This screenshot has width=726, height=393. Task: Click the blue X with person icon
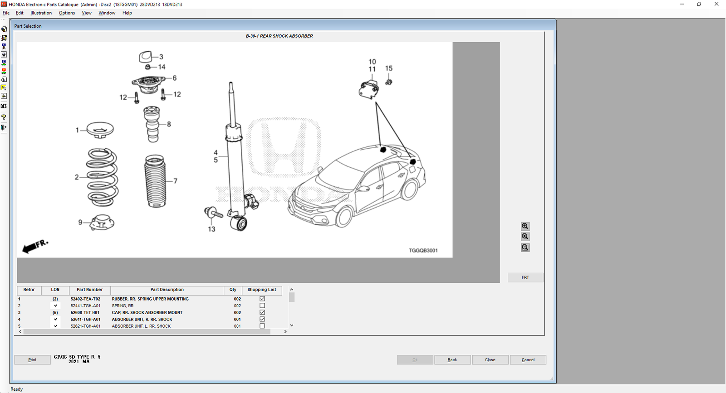[4, 46]
